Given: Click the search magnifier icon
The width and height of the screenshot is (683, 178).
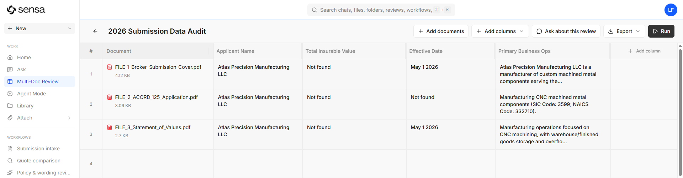Looking at the screenshot, I should [x=314, y=10].
